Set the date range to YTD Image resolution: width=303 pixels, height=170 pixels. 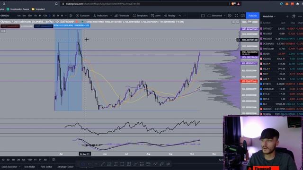tap(29, 160)
